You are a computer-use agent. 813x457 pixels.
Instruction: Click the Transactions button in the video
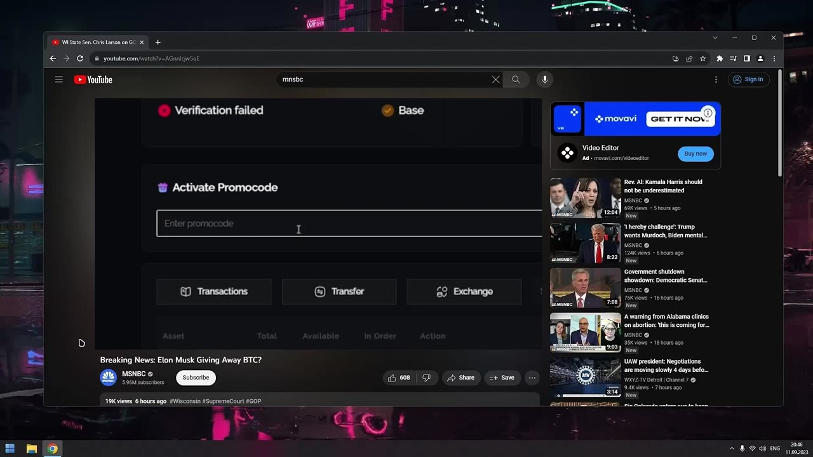click(x=214, y=291)
